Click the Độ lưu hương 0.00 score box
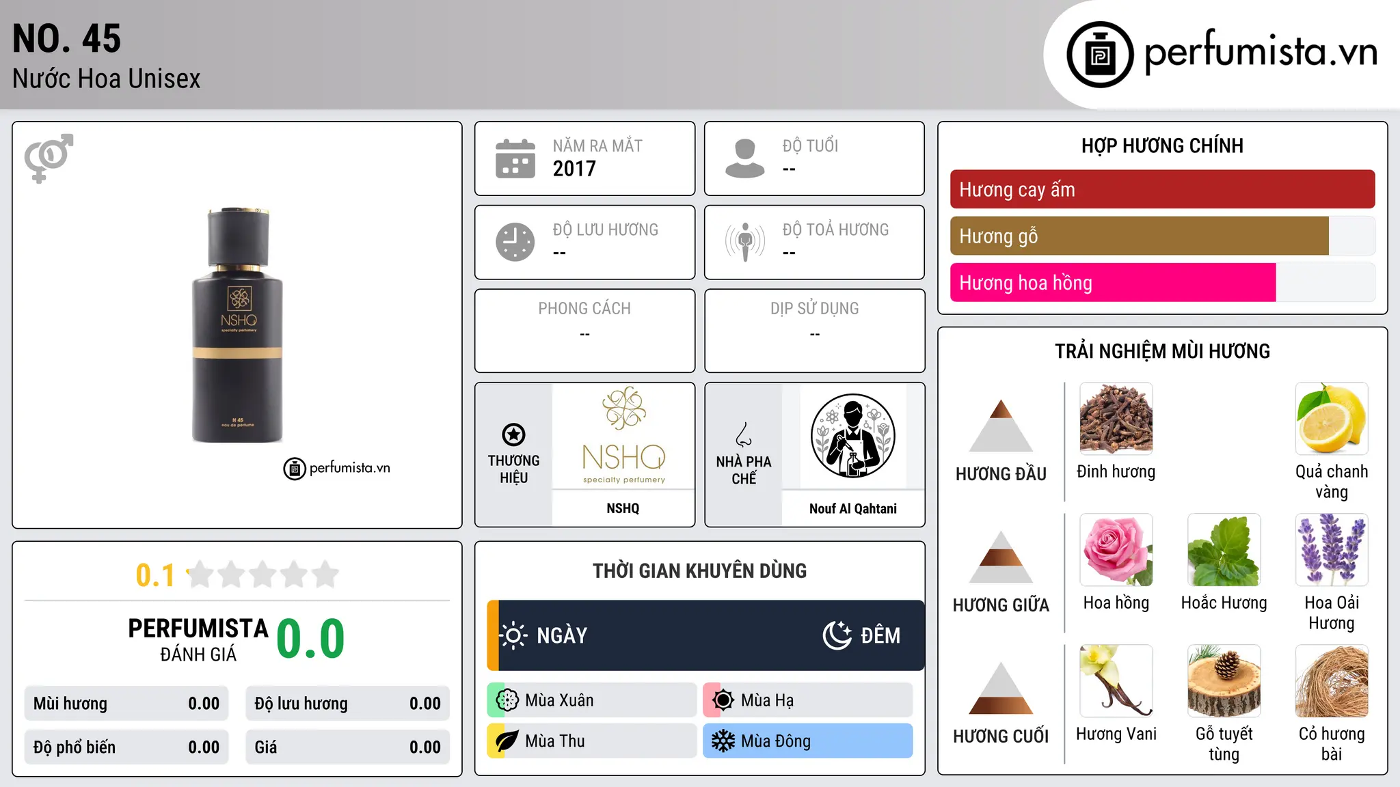1400x787 pixels. 347,704
